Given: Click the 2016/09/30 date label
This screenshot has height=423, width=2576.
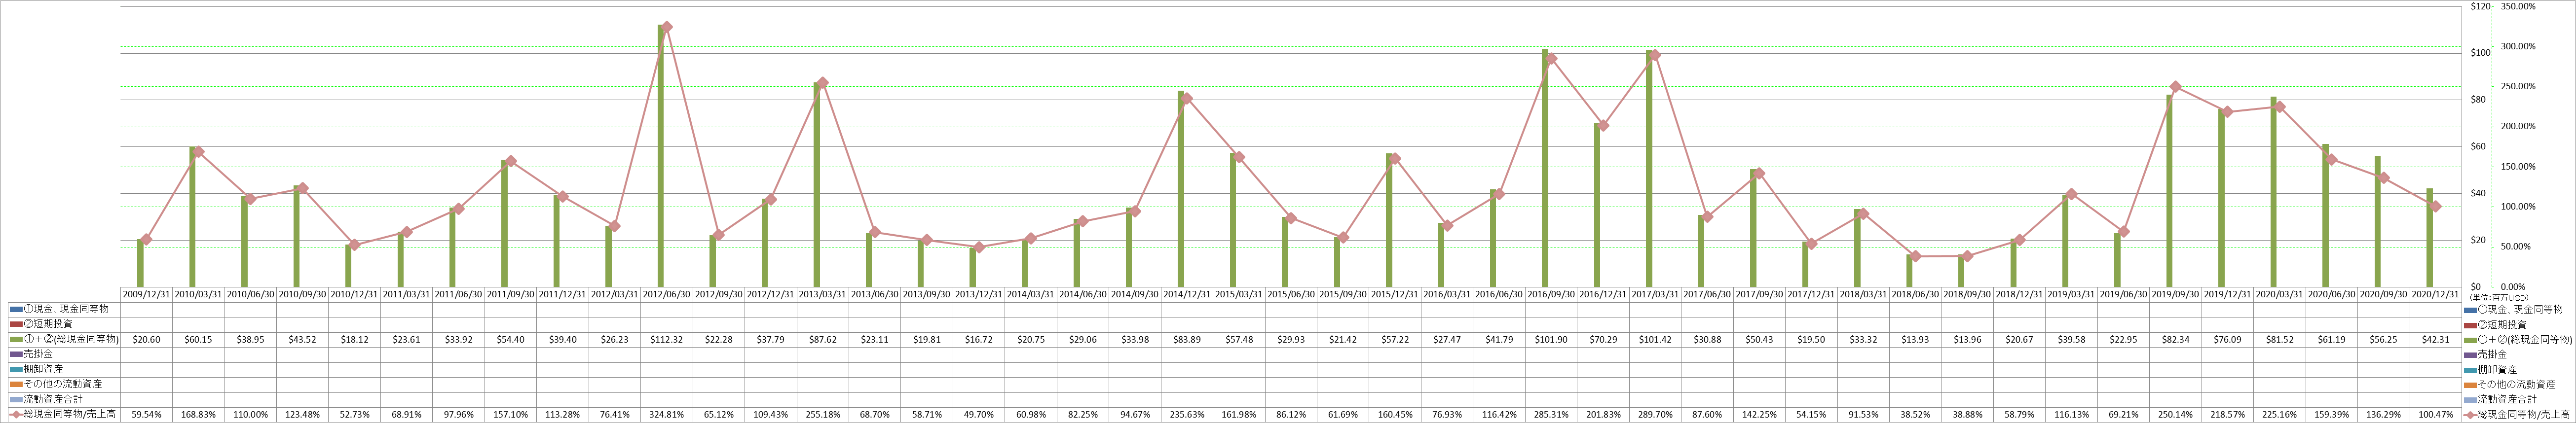Looking at the screenshot, I should click(x=1551, y=295).
